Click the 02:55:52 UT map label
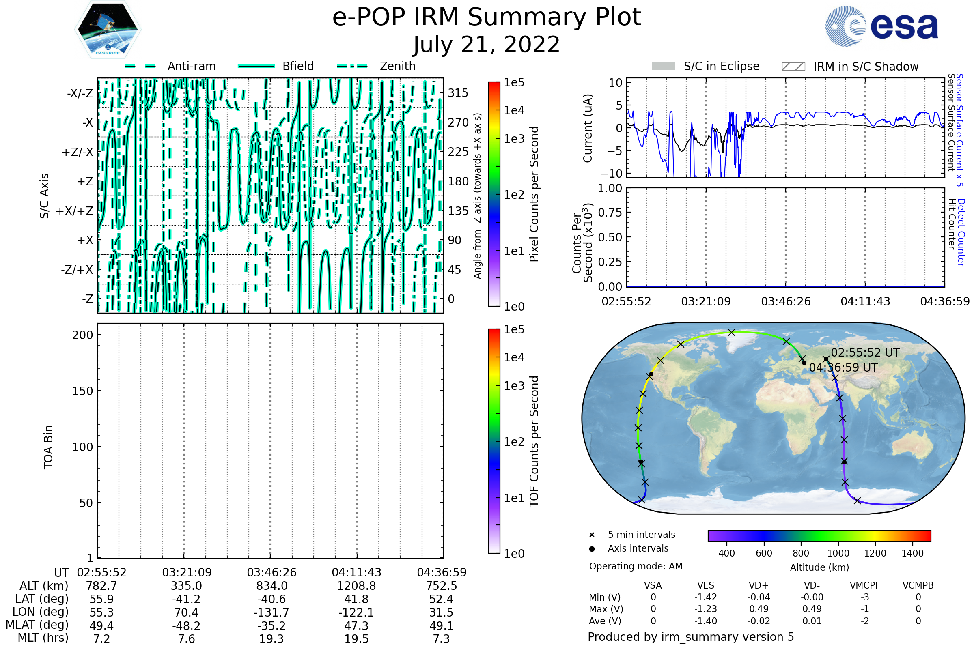The image size is (974, 649). [x=865, y=352]
